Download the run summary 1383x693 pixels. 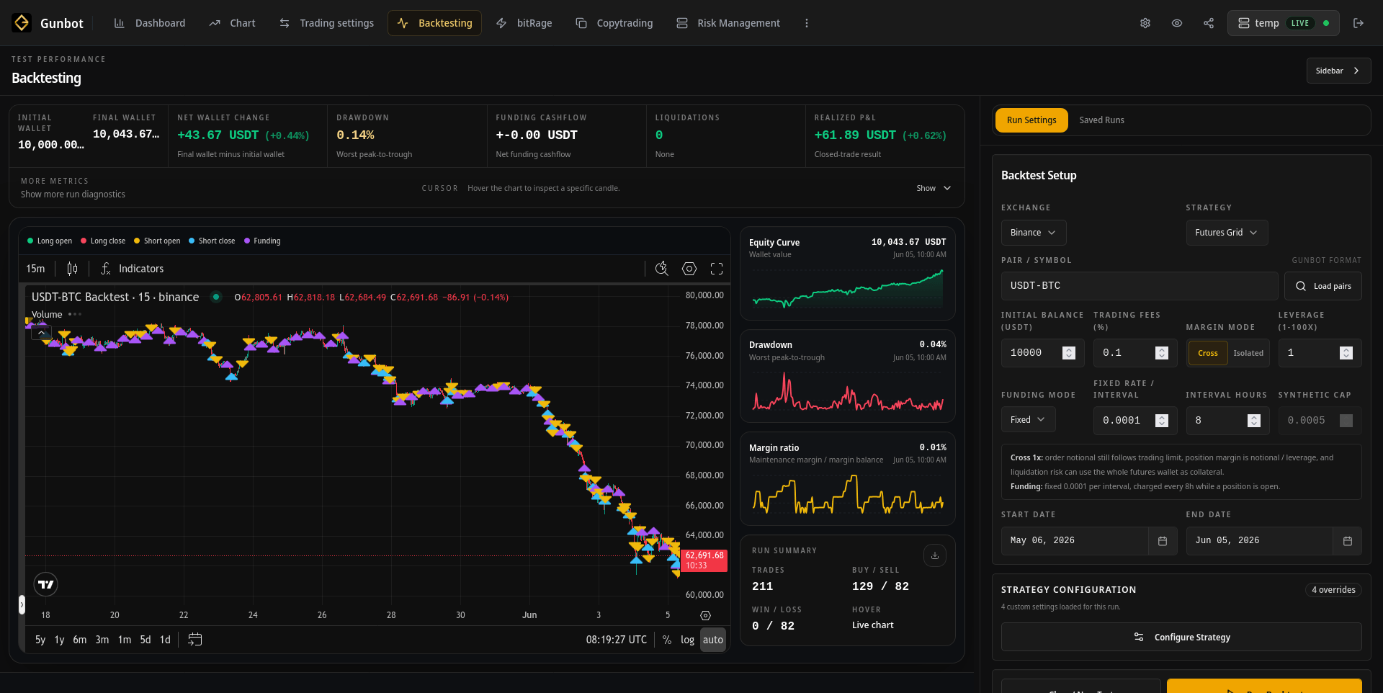coord(935,555)
